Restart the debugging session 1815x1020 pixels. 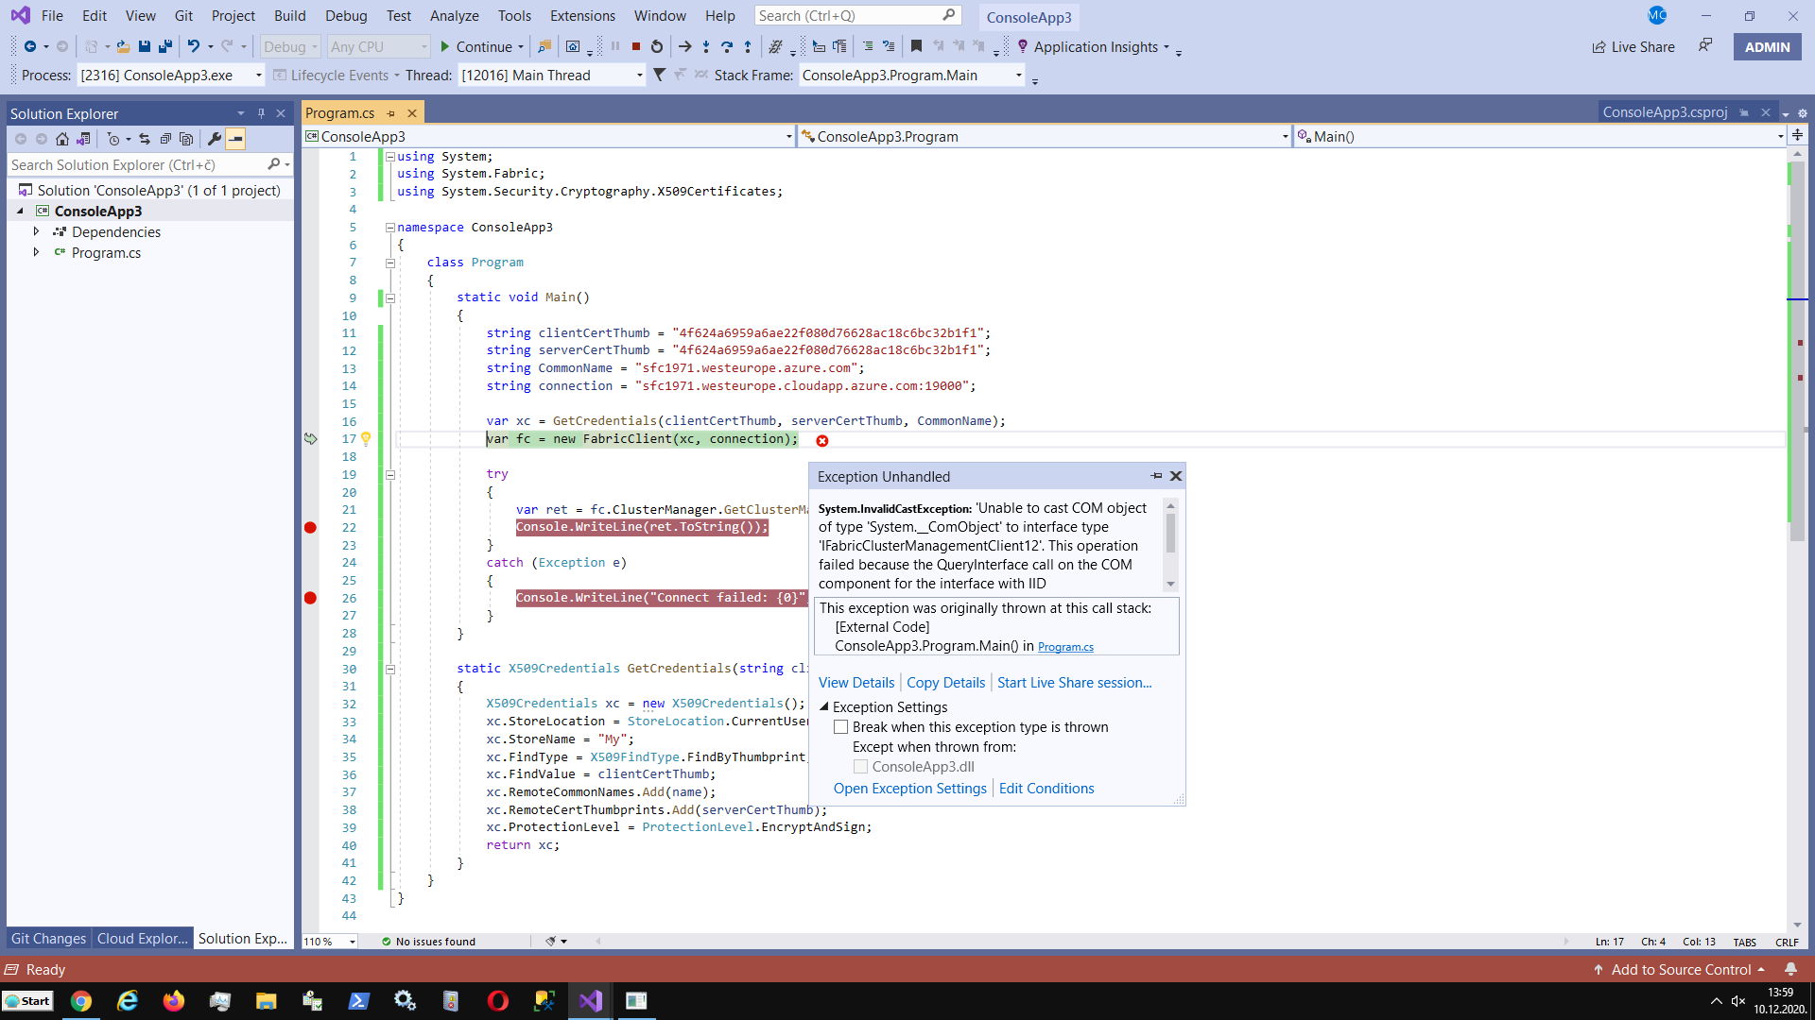657,46
